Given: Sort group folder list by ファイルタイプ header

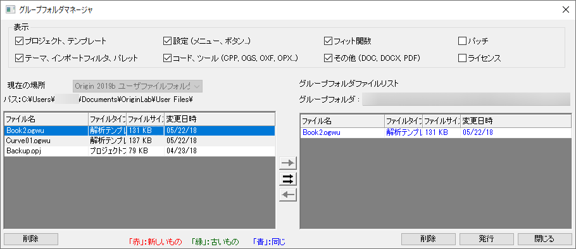Looking at the screenshot, I should tap(404, 120).
